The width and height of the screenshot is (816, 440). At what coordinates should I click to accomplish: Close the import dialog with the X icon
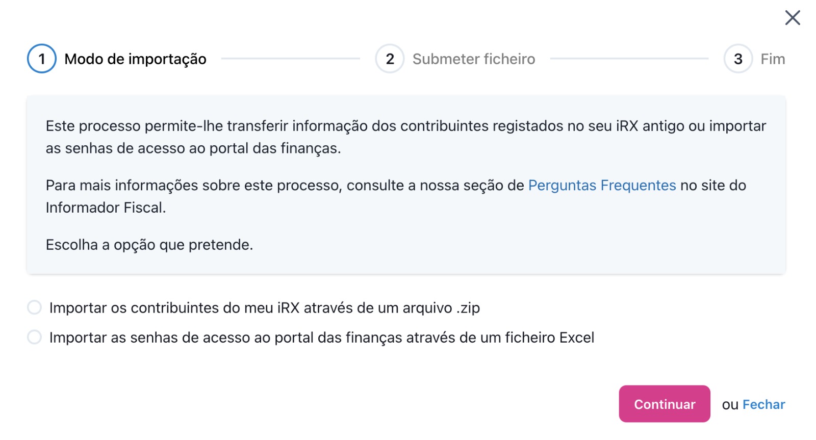(x=793, y=17)
